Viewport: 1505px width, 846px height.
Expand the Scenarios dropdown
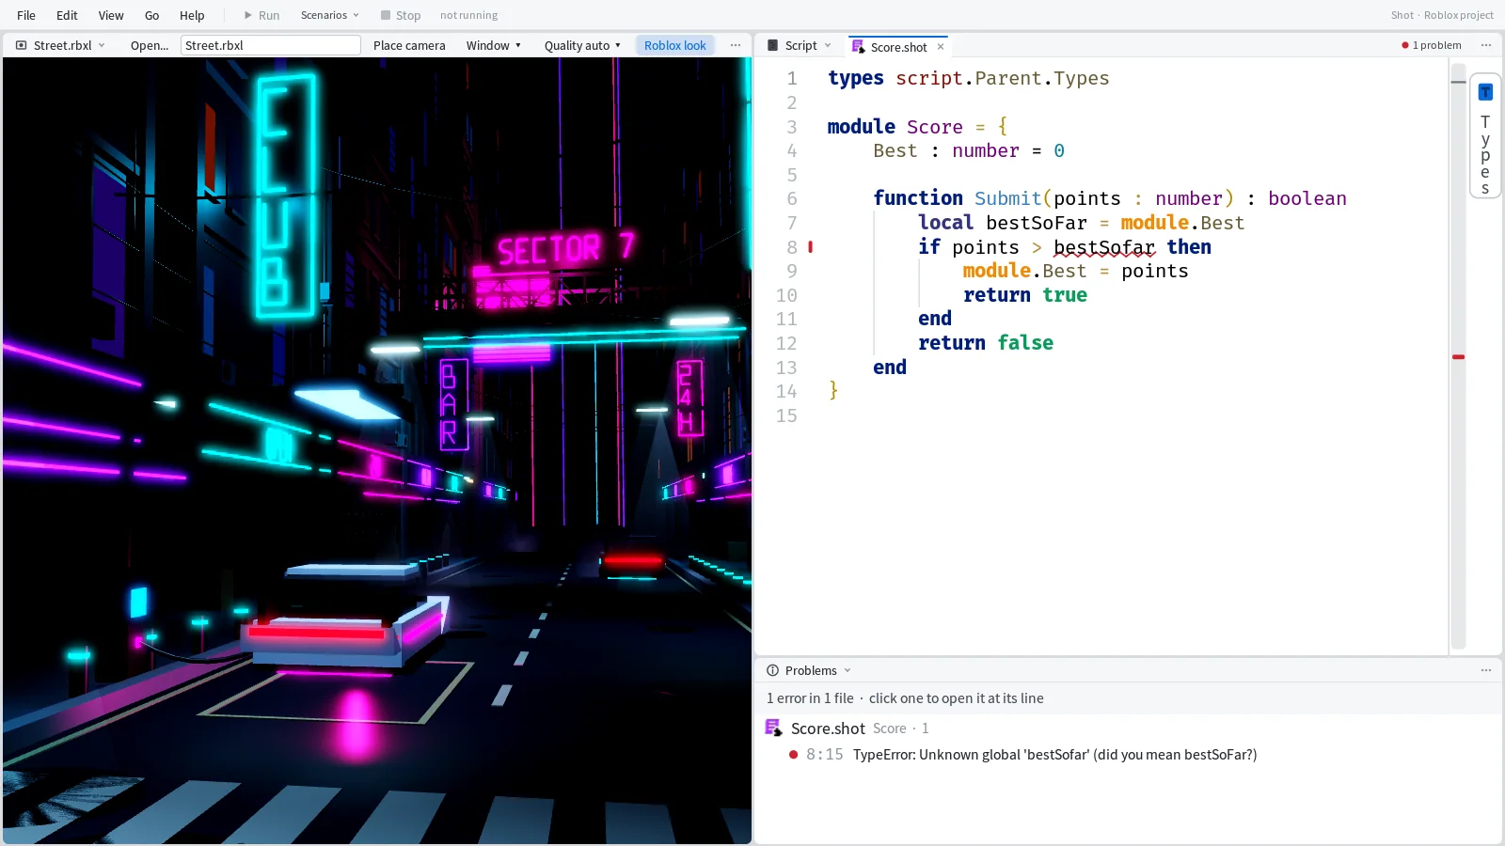[x=329, y=15]
